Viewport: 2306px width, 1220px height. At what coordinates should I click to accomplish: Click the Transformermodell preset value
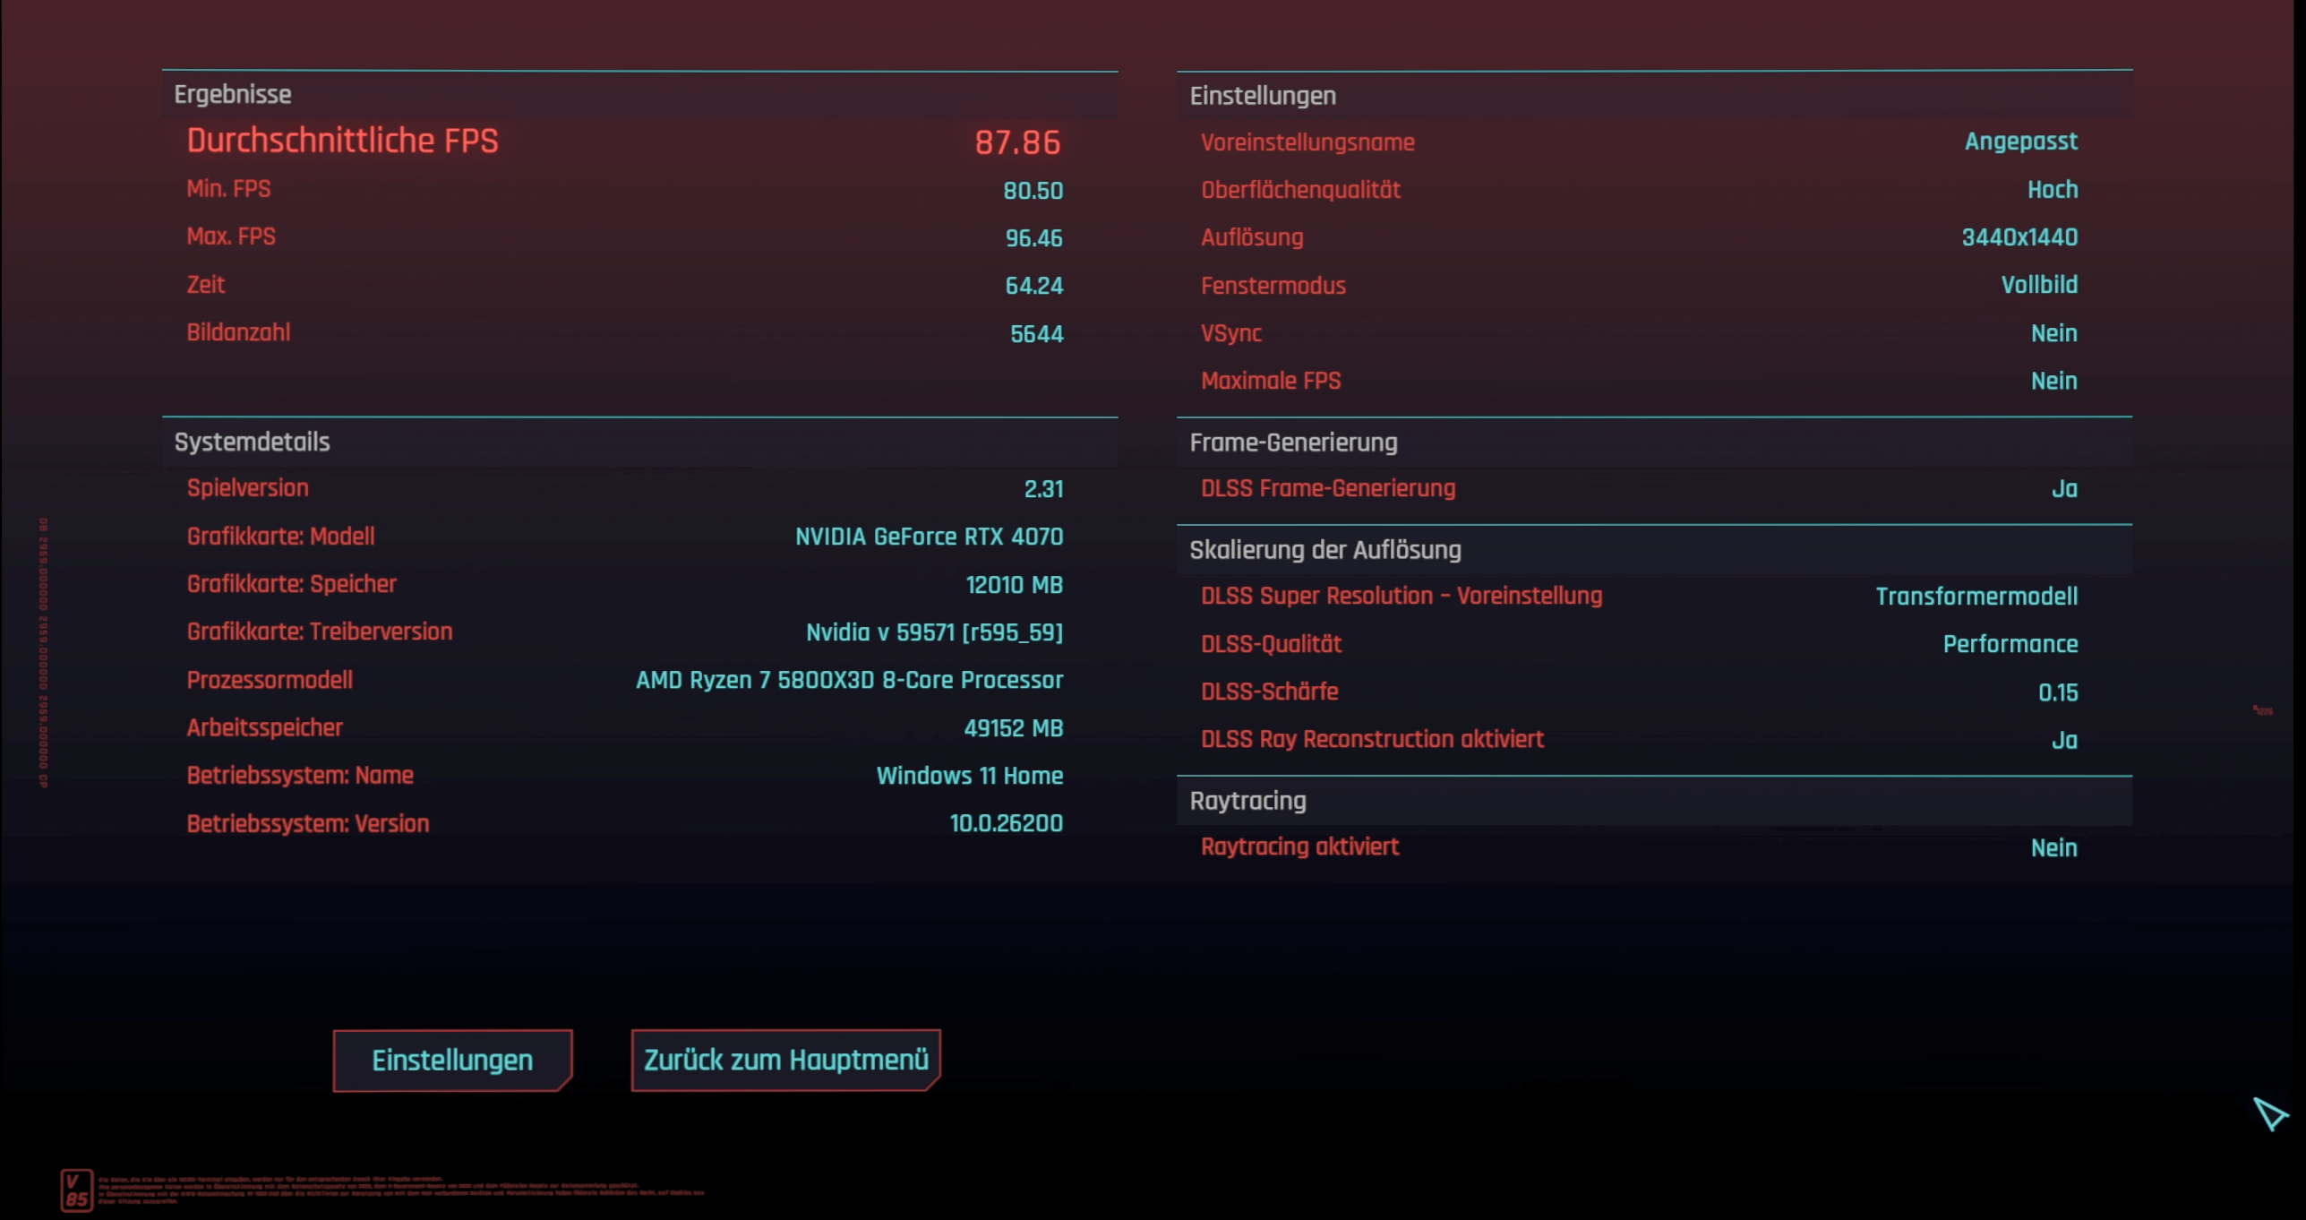point(1976,597)
